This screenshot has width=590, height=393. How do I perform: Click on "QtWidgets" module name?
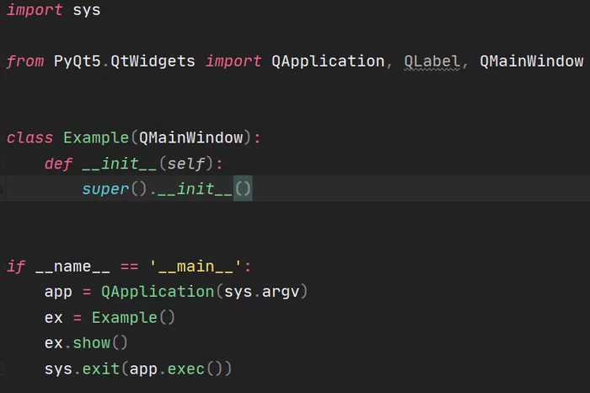[x=153, y=61]
